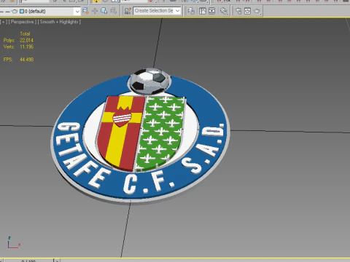The height and width of the screenshot is (262, 350).
Task: Click the Create Selection Set text field
Action: click(x=154, y=11)
